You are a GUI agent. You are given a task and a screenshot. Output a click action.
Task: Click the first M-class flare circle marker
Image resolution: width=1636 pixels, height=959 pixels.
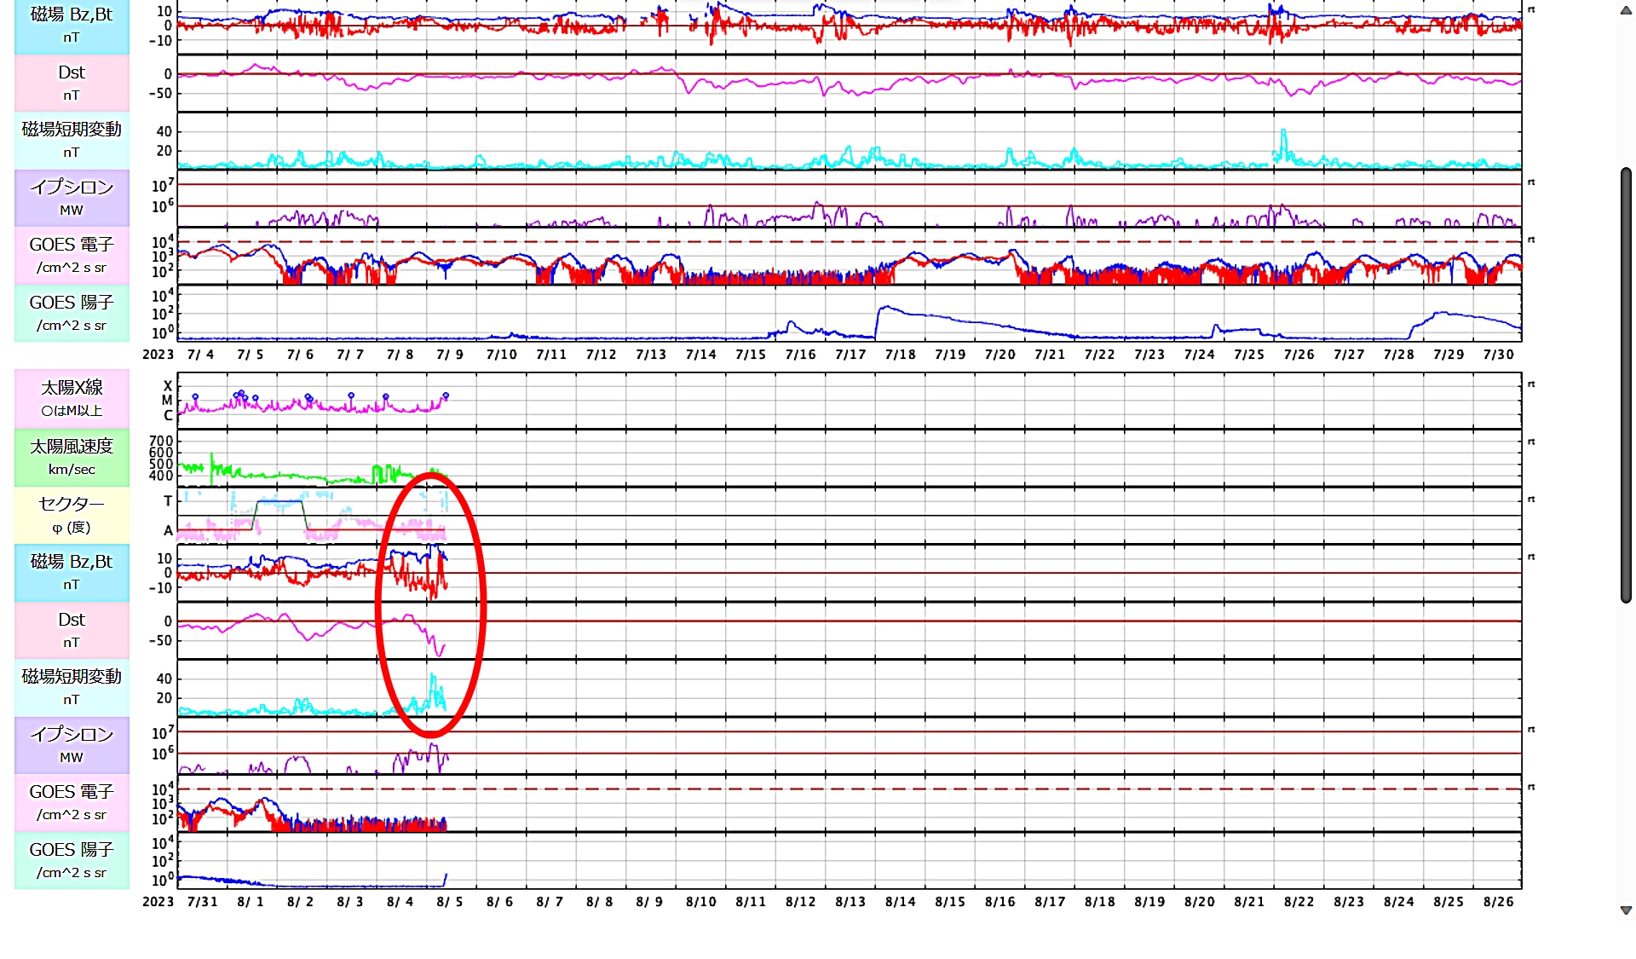[x=195, y=397]
